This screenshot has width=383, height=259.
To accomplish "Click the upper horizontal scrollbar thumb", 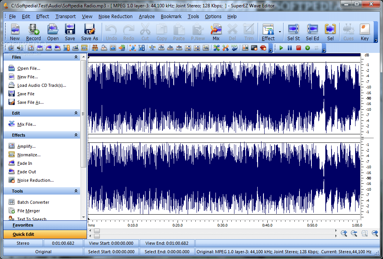I will coord(97,231).
